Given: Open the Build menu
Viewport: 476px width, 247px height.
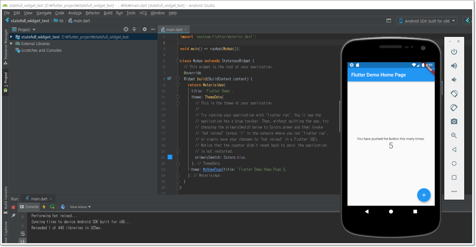Looking at the screenshot, I should click(x=108, y=13).
